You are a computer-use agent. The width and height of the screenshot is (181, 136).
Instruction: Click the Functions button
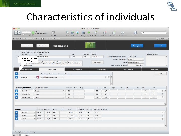(43, 46)
